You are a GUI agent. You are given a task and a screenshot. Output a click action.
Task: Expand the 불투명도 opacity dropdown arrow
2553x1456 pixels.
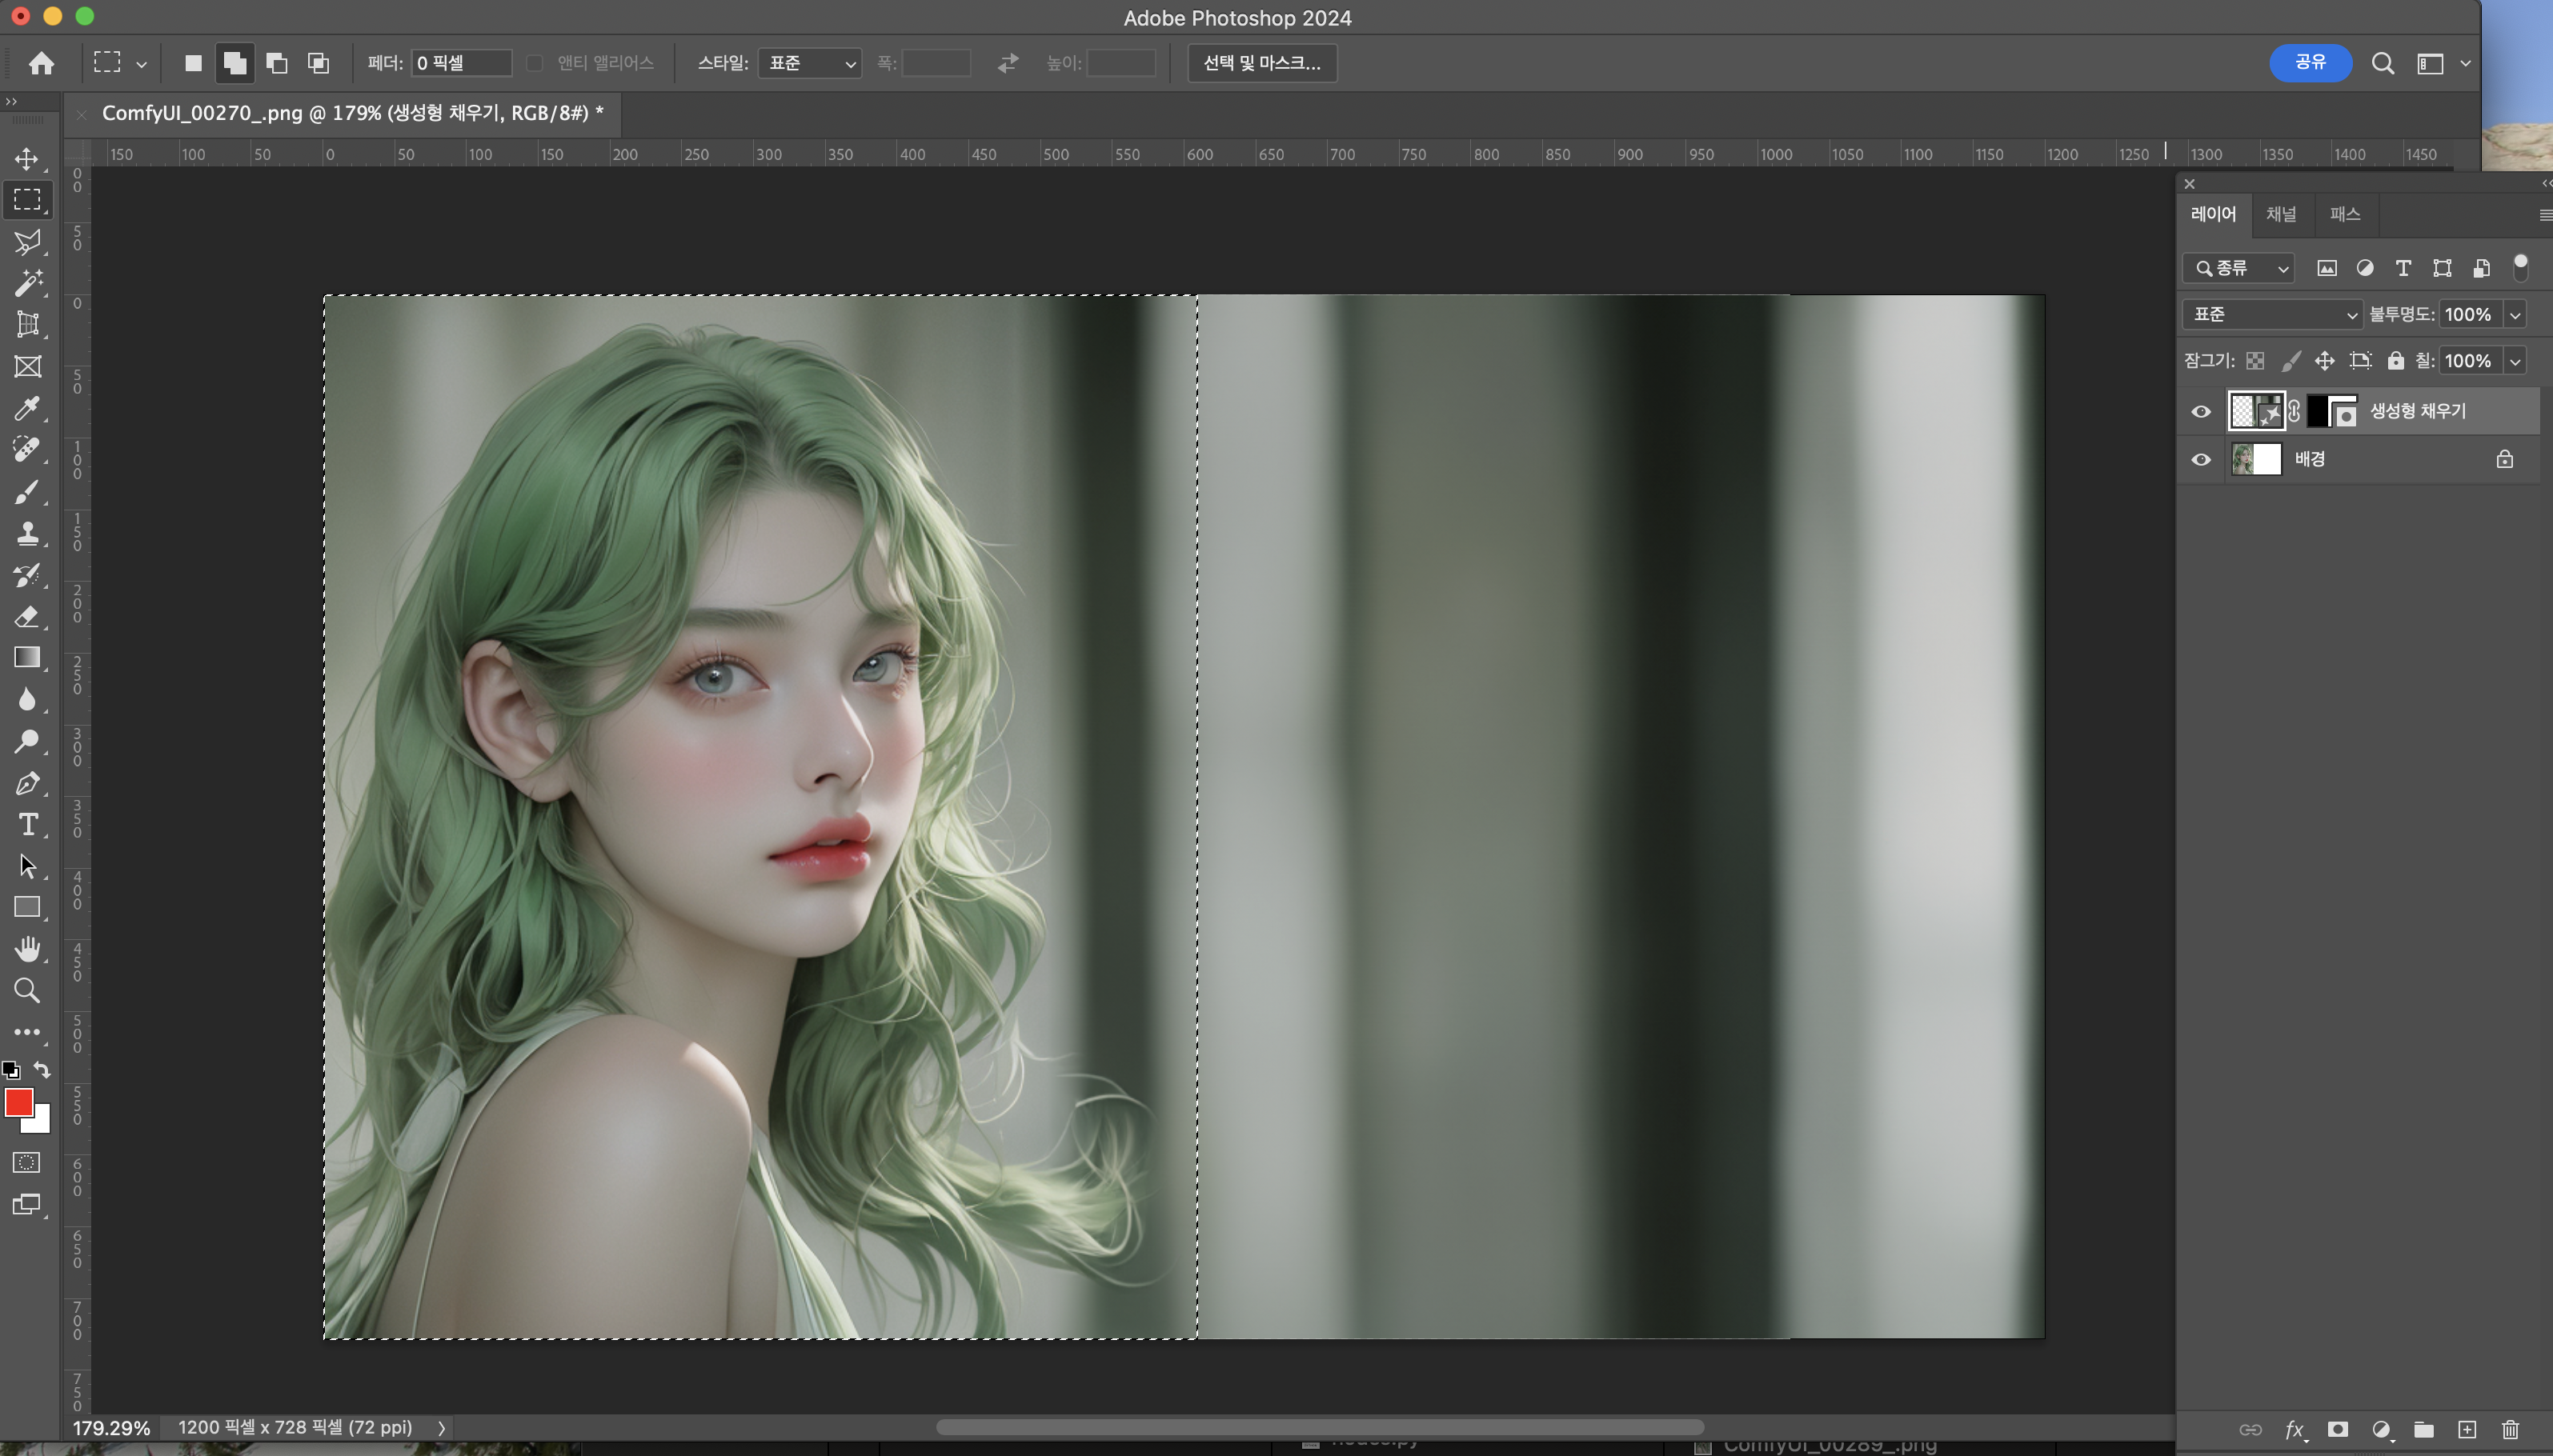2514,315
